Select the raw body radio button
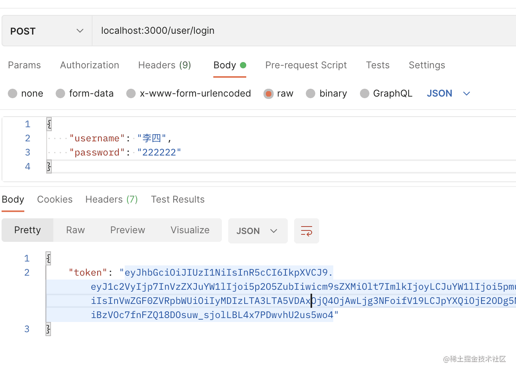The height and width of the screenshot is (373, 516). tap(269, 93)
